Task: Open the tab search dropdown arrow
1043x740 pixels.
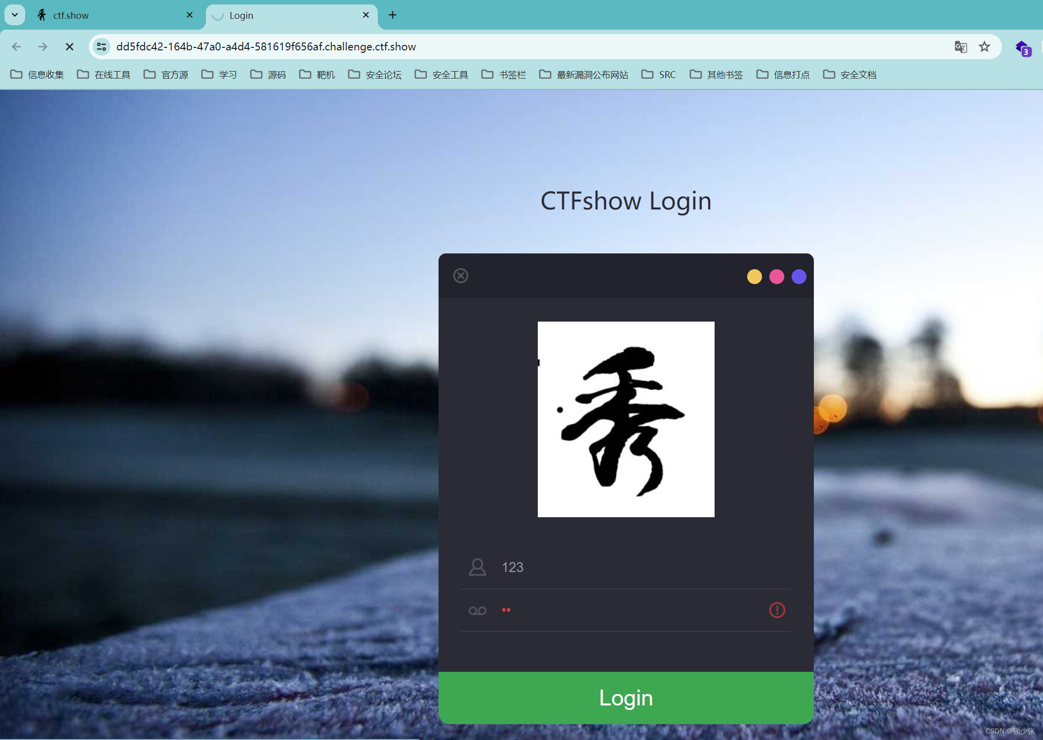Action: coord(15,15)
